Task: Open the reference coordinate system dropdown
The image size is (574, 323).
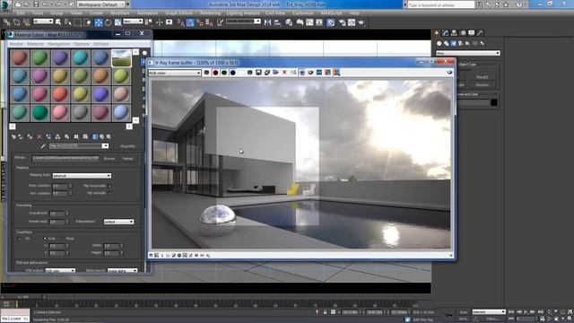Action: 133,22
